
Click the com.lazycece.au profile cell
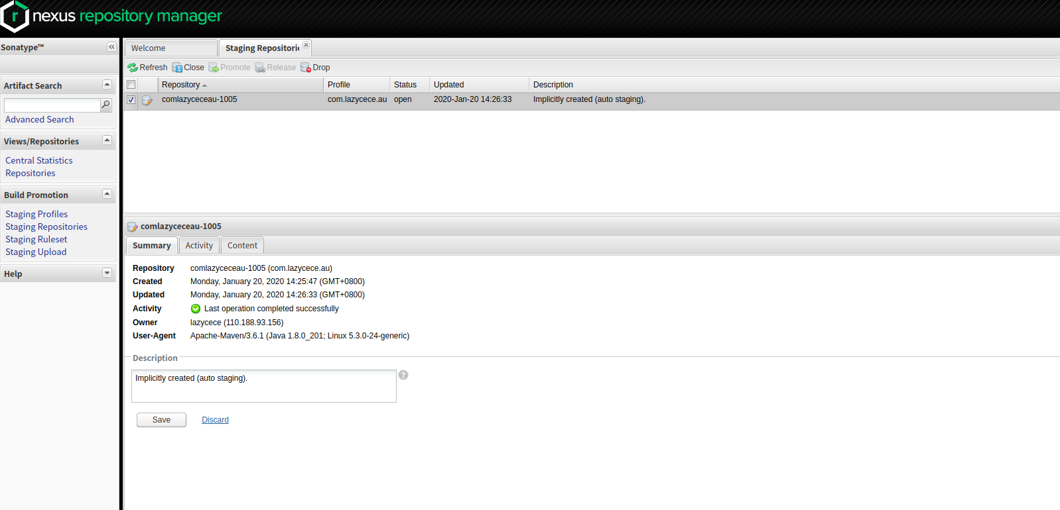click(358, 99)
